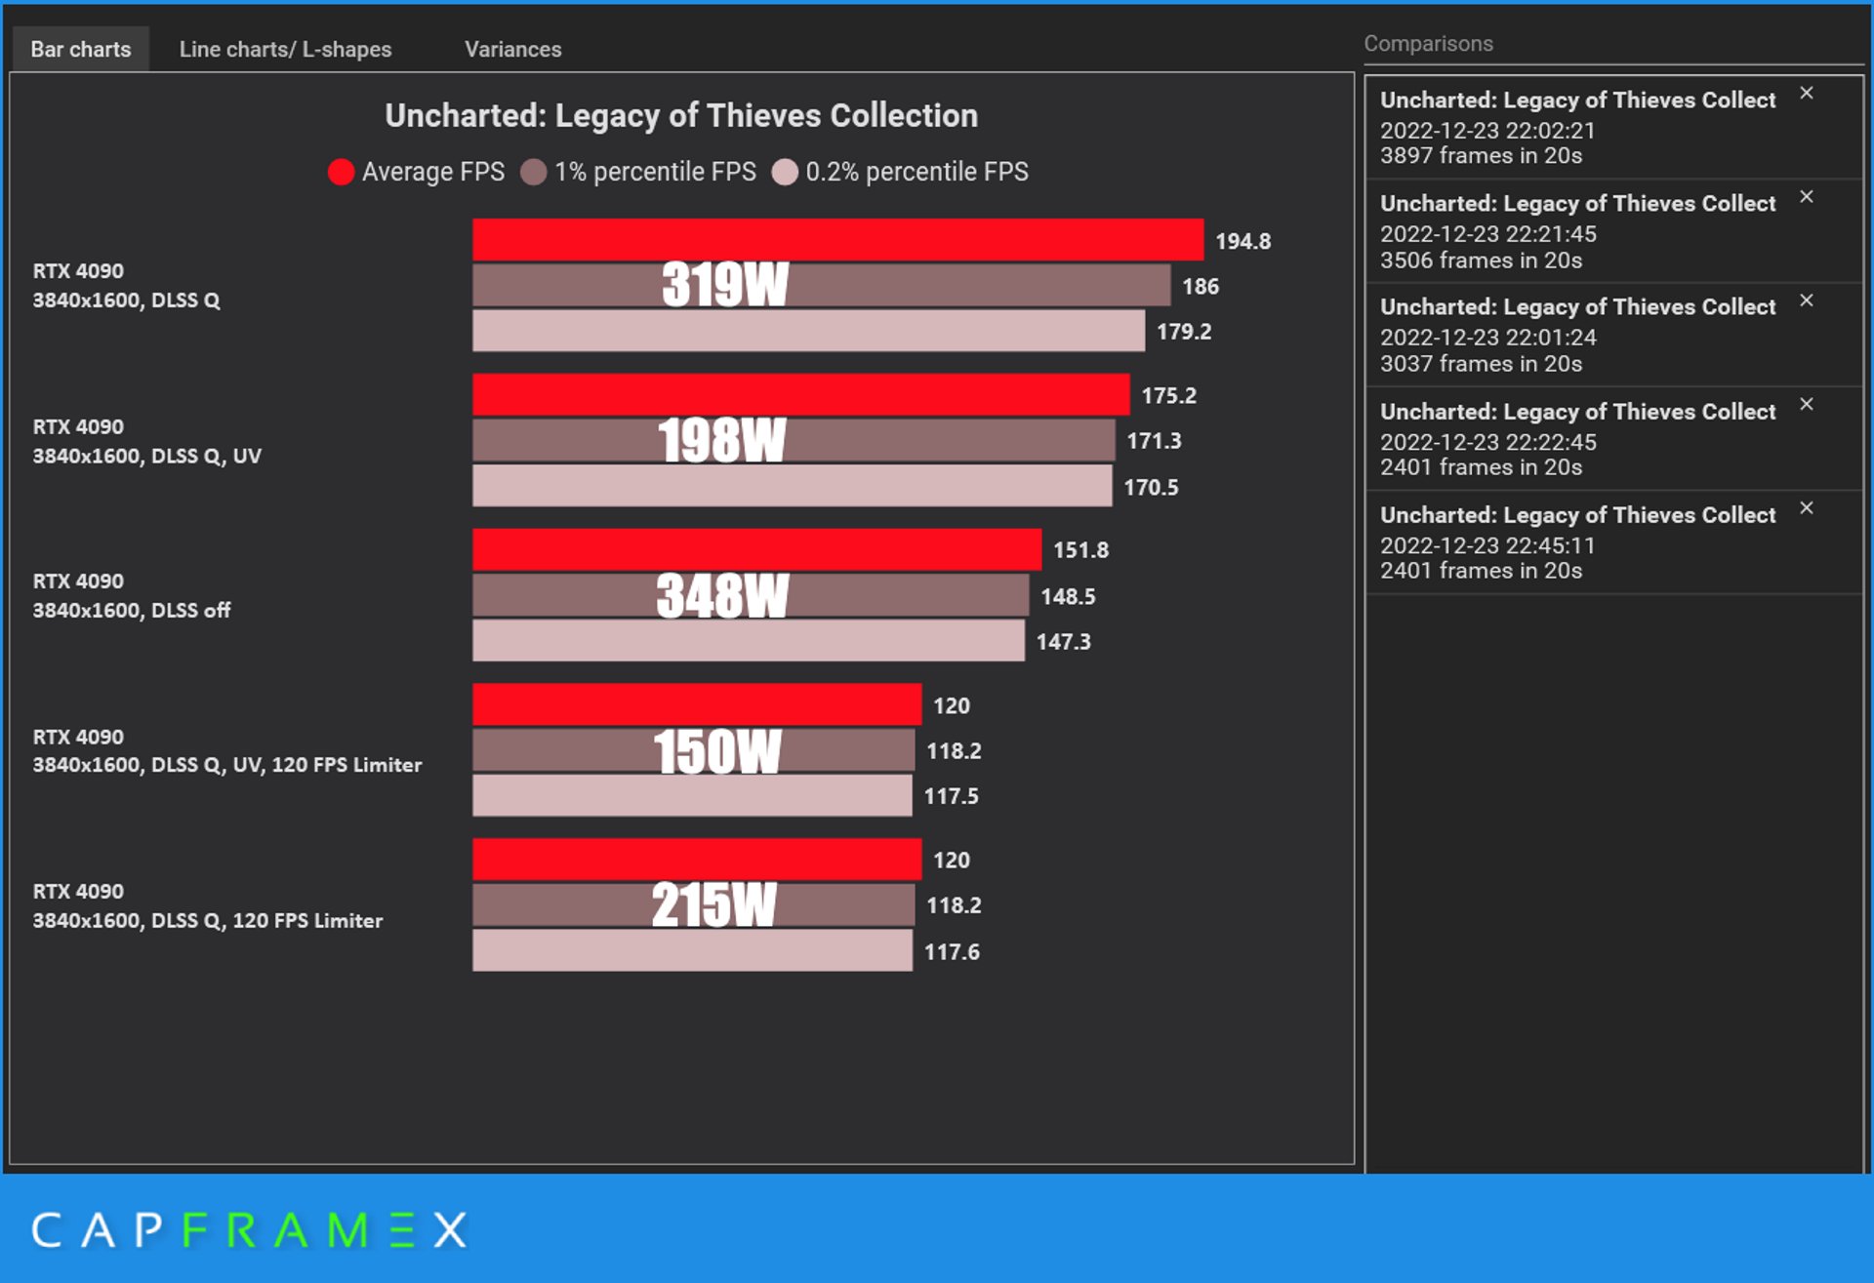1874x1283 pixels.
Task: Click the CapFrameX logo
Action: [x=249, y=1230]
